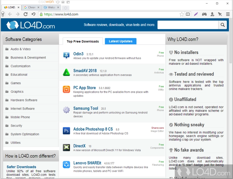The image size is (233, 179).
Task: Click the purple feather toolbar icon
Action: [196, 14]
